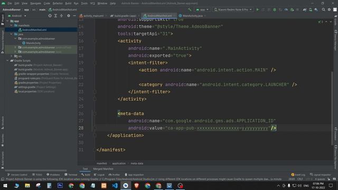This screenshot has width=338, height=190.
Task: Select the Text tab below the editor
Action: coord(85,169)
